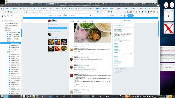Click the green padlock security icon
The height and width of the screenshot is (98, 175).
(x=27, y=12)
